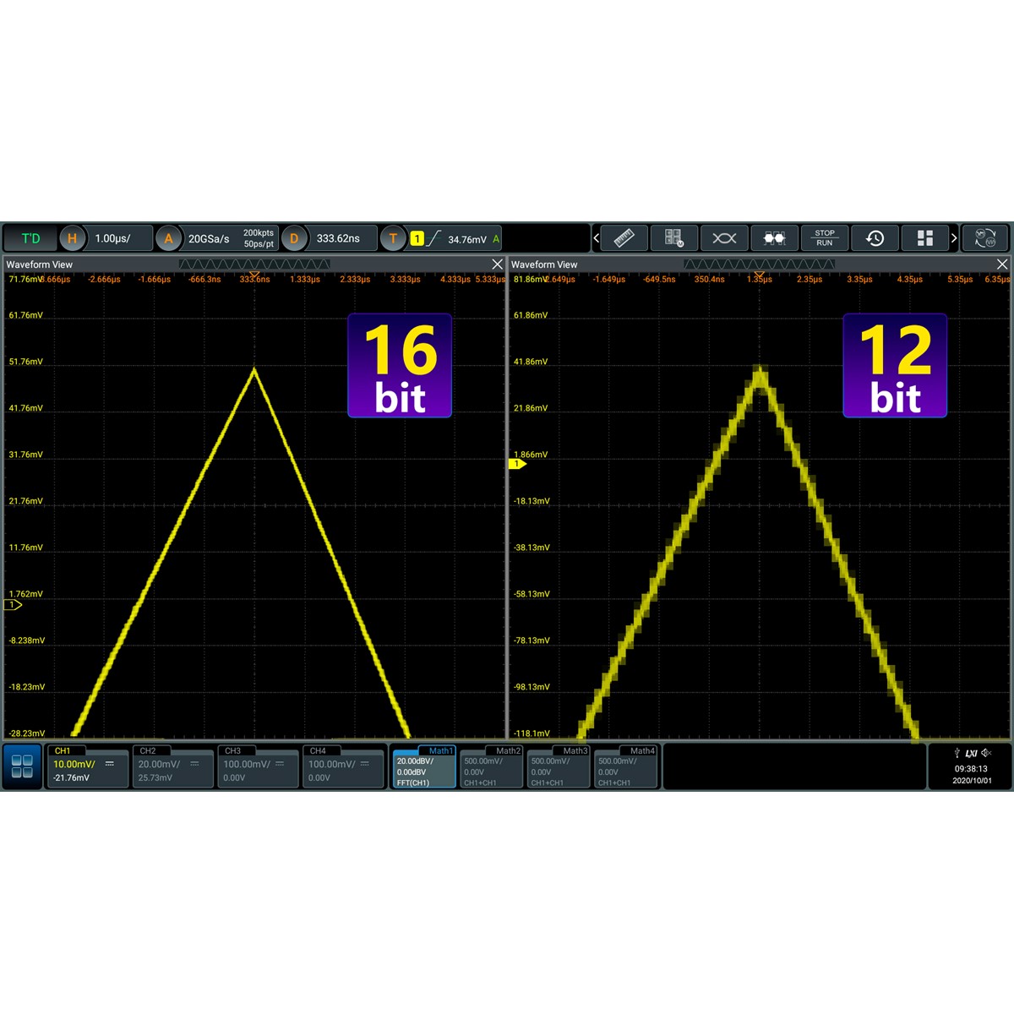The height and width of the screenshot is (1014, 1014).
Task: Open the main menu four-squares icon
Action: pos(23,766)
